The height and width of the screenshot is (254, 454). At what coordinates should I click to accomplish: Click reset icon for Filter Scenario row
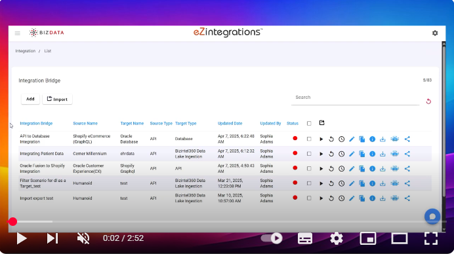(331, 183)
